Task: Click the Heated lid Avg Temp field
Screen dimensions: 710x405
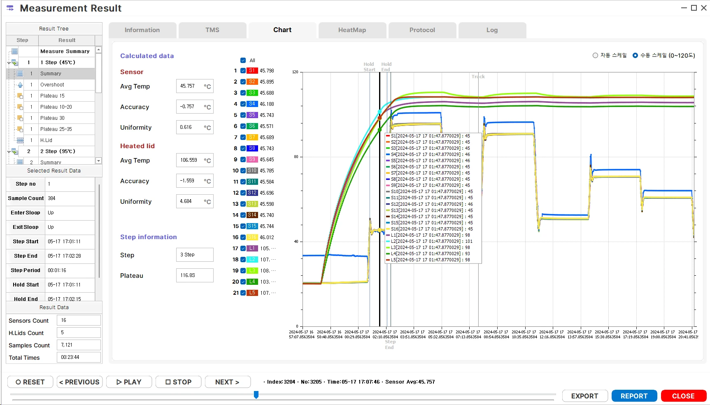Action: pos(195,160)
